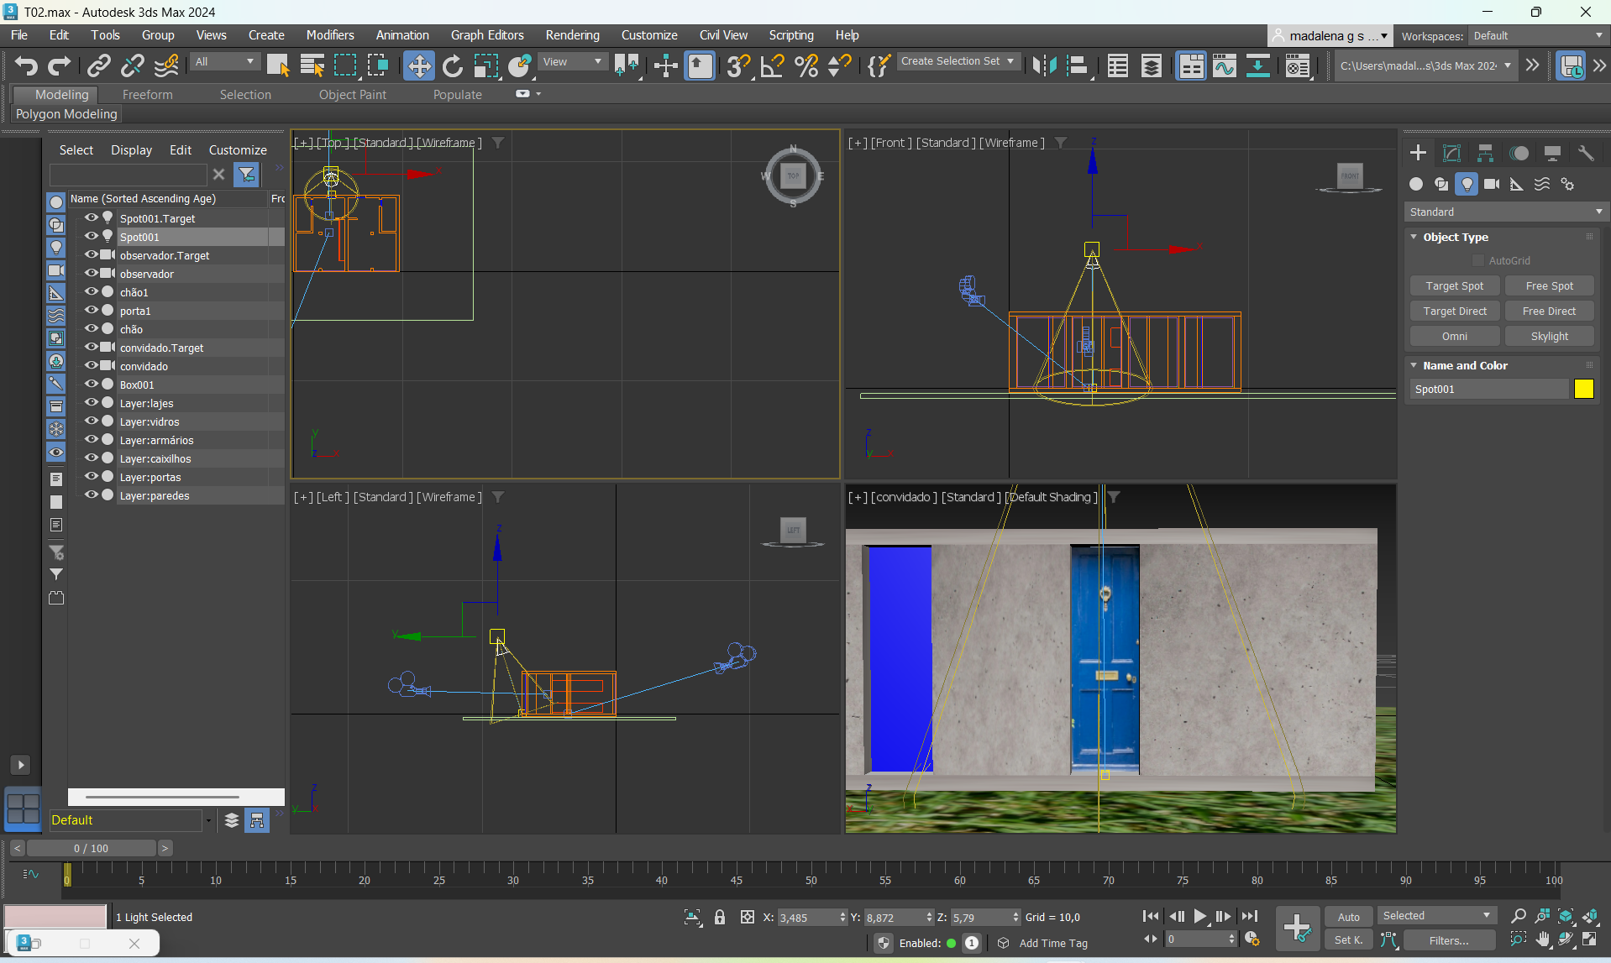Switch to the Freeform ribbon tab

click(x=147, y=95)
